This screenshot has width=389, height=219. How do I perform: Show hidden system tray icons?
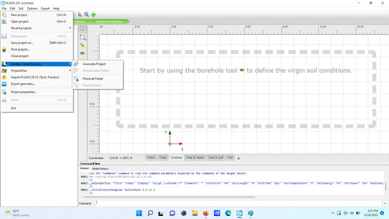pyautogui.click(x=332, y=213)
